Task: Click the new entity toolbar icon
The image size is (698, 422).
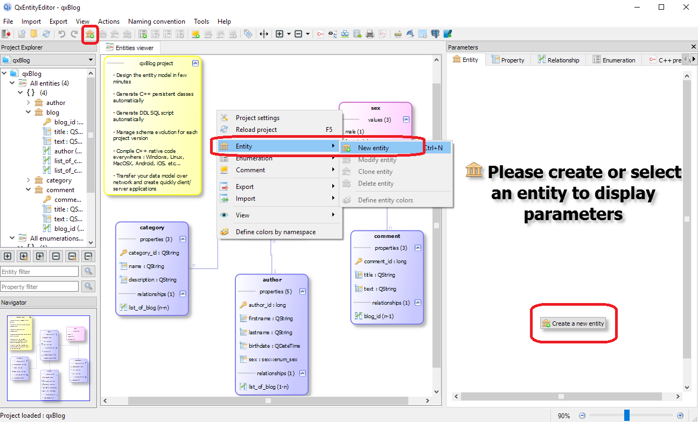Action: point(90,34)
